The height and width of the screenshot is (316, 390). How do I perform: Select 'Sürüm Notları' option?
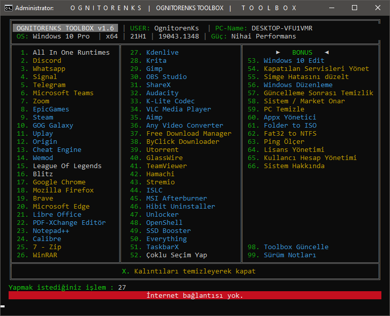click(290, 255)
